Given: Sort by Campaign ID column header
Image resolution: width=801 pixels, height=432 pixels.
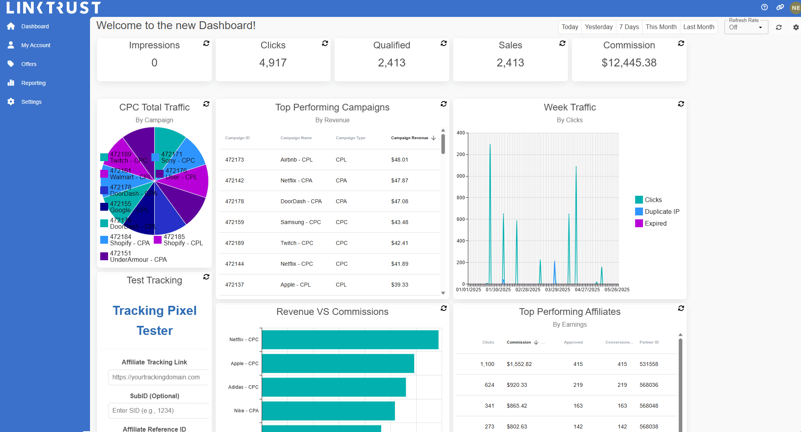Looking at the screenshot, I should coord(237,138).
